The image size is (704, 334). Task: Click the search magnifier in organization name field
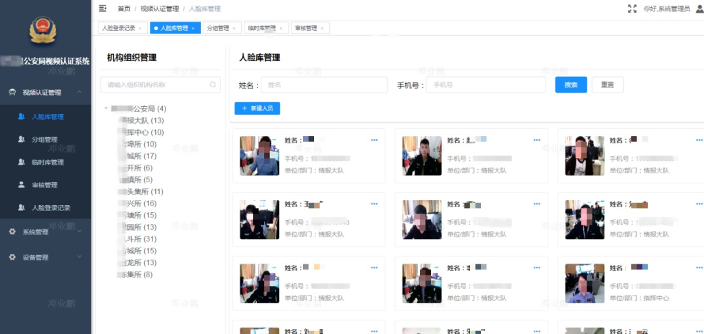(x=213, y=84)
